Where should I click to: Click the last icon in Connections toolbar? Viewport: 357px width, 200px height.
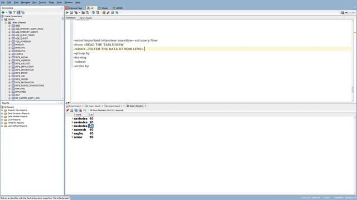point(23,12)
